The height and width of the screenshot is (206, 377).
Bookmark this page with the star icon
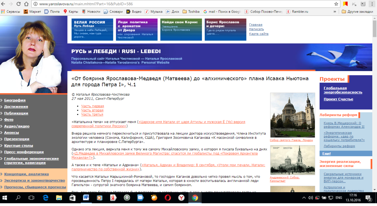pyautogui.click(x=336, y=4)
